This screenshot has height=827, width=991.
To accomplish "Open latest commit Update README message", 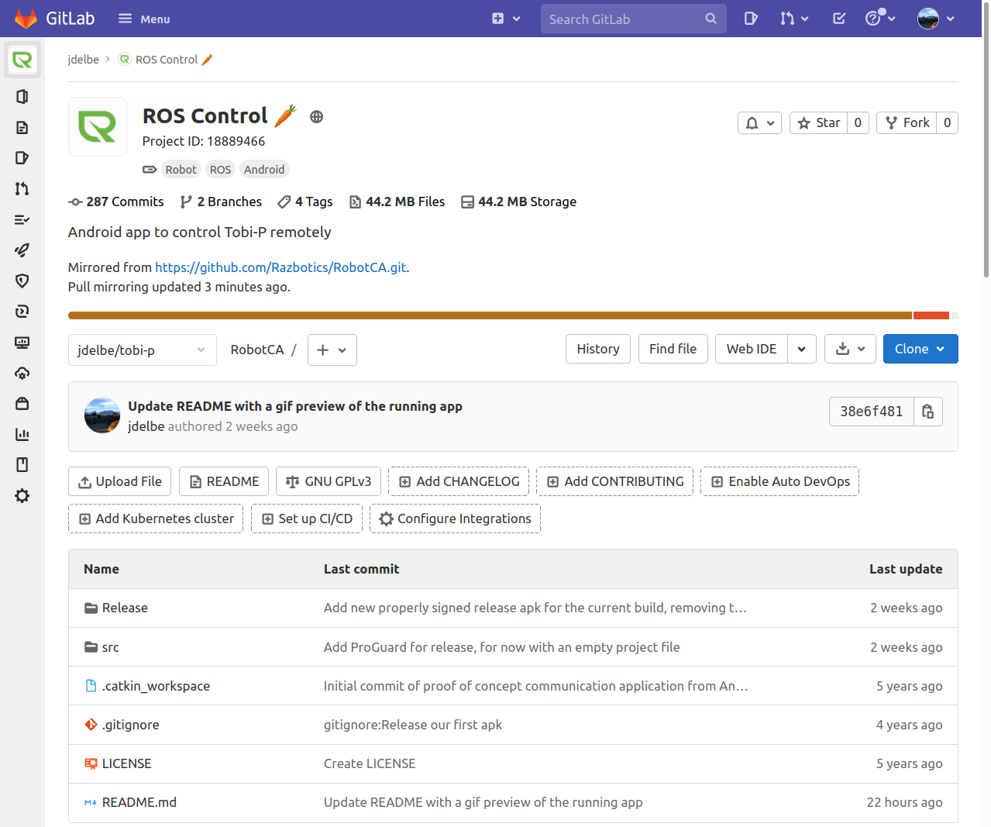I will click(x=295, y=406).
